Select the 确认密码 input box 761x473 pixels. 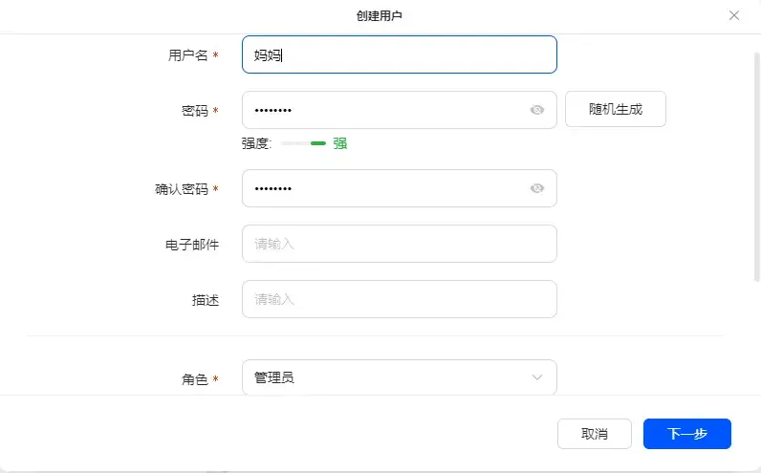coord(382,188)
